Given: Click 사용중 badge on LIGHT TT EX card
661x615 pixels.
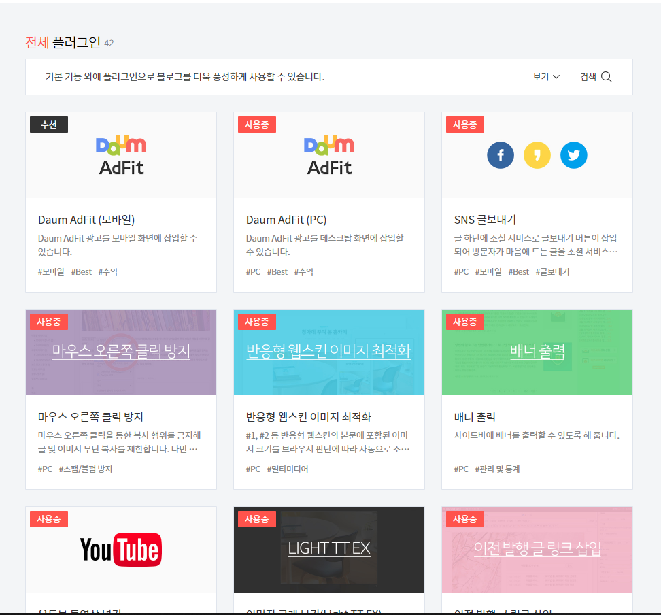Looking at the screenshot, I should (257, 519).
